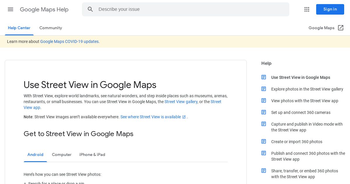Click the text Here's how you can see Street View photos
This screenshot has width=350, height=184.
point(62,174)
